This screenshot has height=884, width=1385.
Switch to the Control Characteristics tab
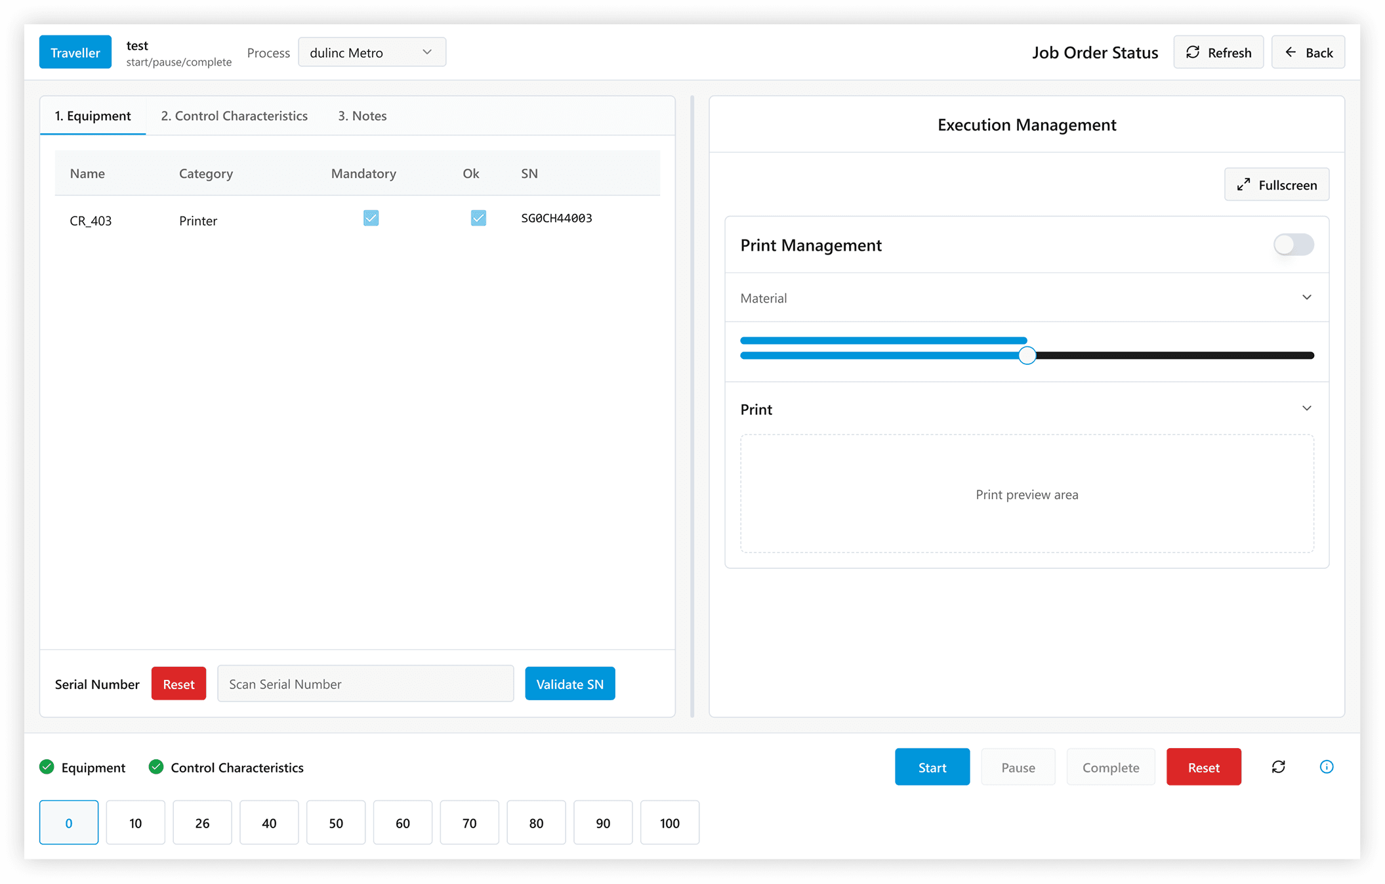234,116
